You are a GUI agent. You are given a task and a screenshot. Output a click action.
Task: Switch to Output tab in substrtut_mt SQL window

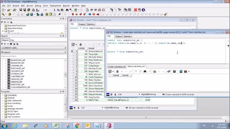coord(118,36)
